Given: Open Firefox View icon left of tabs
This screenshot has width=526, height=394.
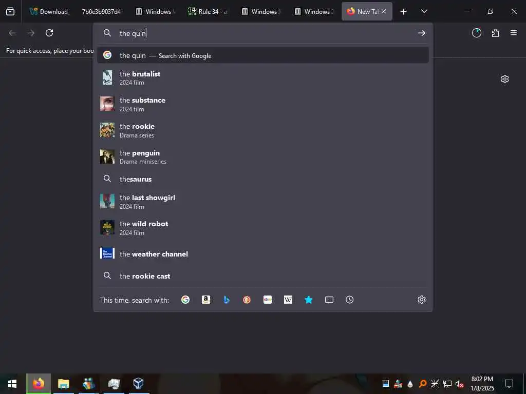Looking at the screenshot, I should 10,11.
